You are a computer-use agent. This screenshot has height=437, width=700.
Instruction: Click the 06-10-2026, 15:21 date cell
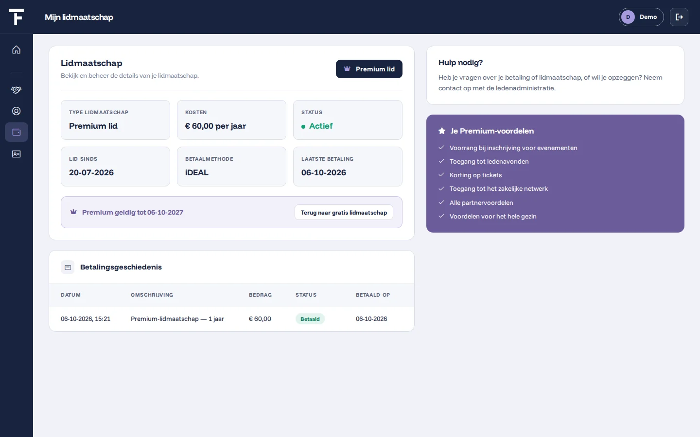pos(86,319)
